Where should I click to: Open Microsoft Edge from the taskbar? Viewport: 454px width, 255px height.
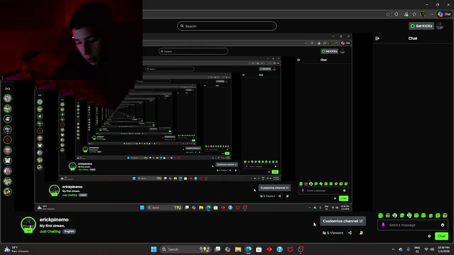point(248,249)
